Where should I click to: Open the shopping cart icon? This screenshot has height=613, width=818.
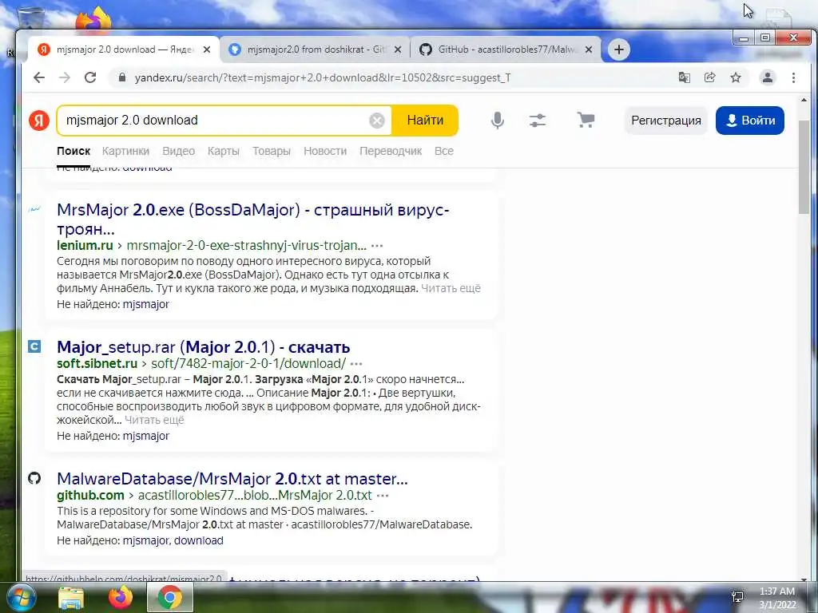click(586, 121)
